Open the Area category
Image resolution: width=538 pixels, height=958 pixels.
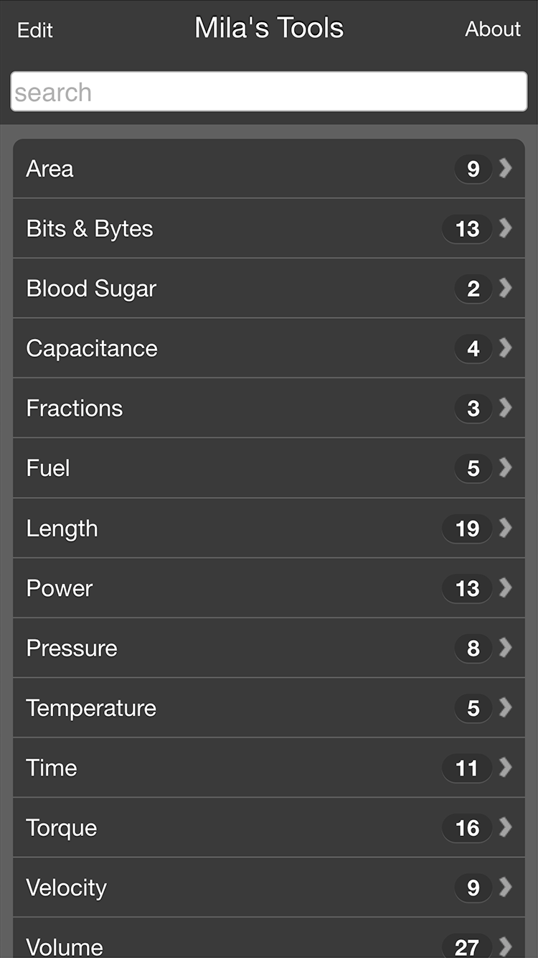pos(215,169)
